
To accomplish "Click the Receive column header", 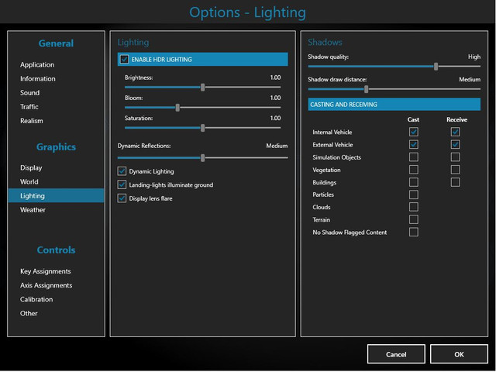I will coord(456,119).
